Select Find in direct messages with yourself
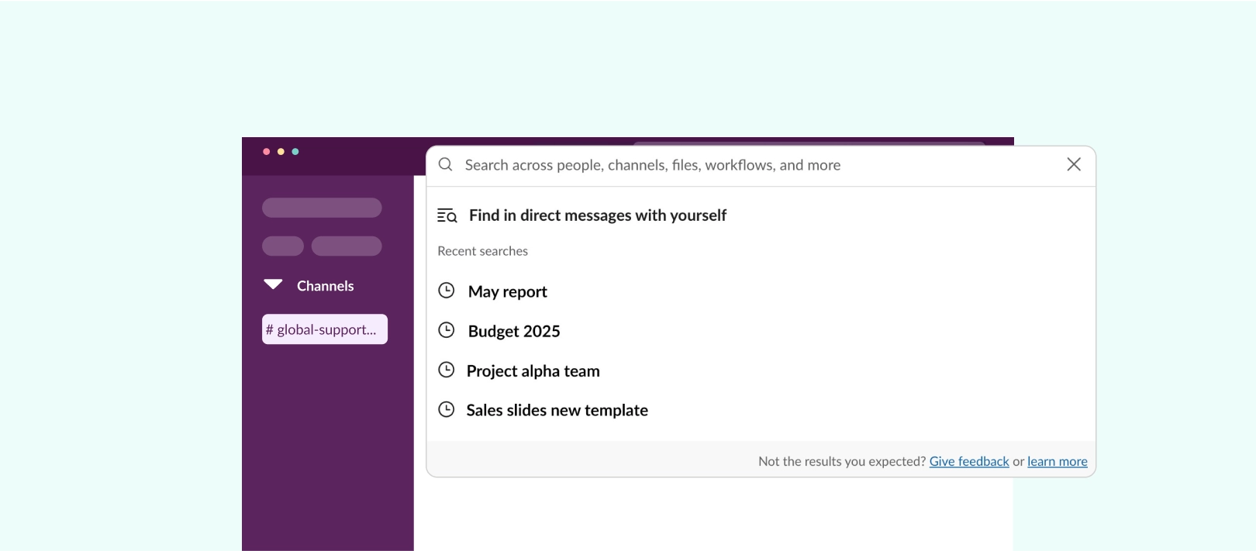Image resolution: width=1256 pixels, height=551 pixels. pos(597,215)
